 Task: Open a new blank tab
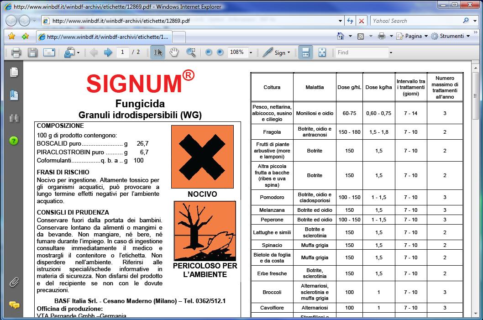pos(179,37)
